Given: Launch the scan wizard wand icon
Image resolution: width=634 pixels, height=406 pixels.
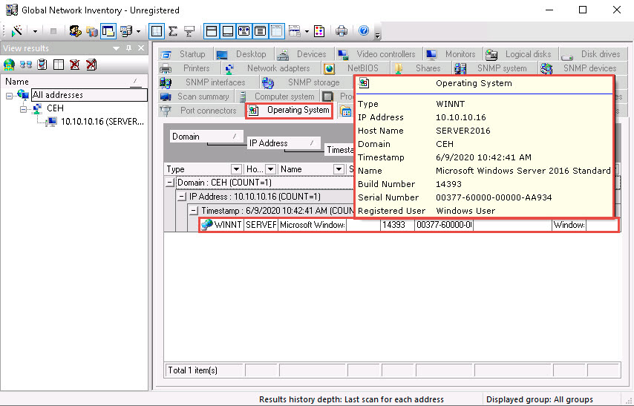Looking at the screenshot, I should pyautogui.click(x=17, y=30).
